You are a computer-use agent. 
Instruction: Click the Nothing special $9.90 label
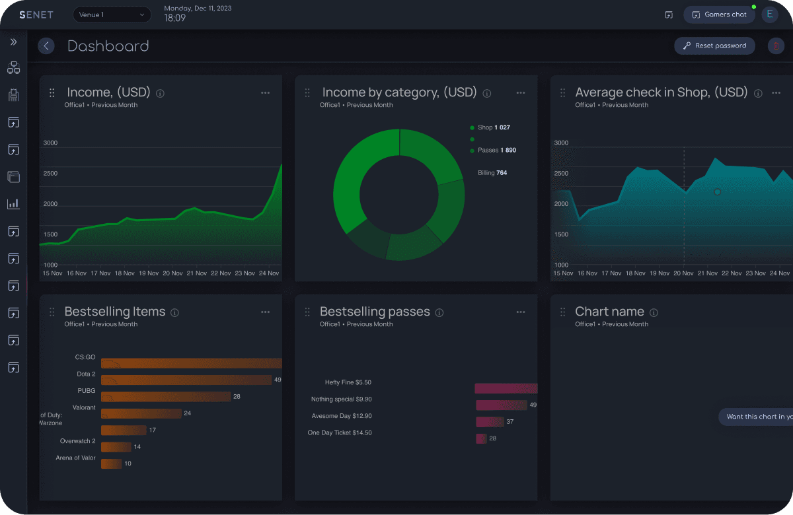(x=342, y=399)
